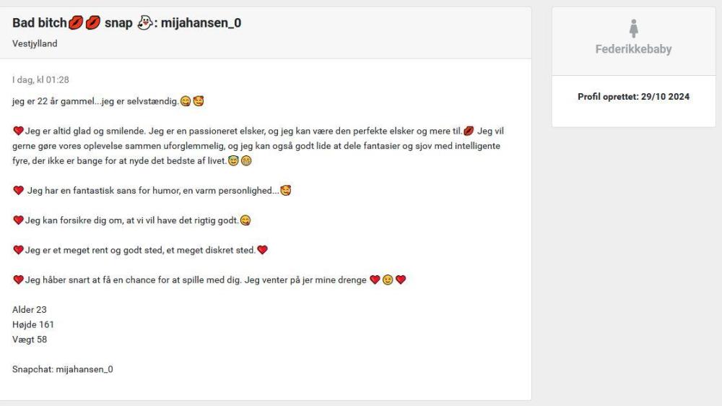Select the Vestjylland location label
722x406 pixels.
click(35, 43)
